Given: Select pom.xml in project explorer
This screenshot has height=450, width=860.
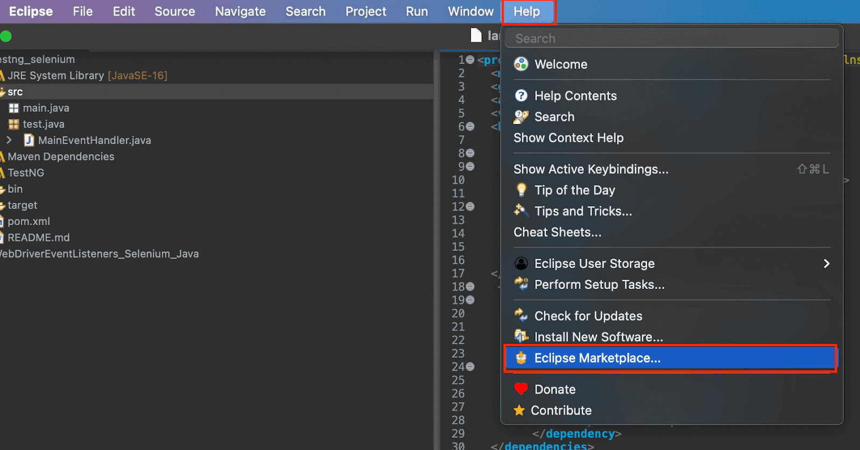Looking at the screenshot, I should [x=28, y=221].
